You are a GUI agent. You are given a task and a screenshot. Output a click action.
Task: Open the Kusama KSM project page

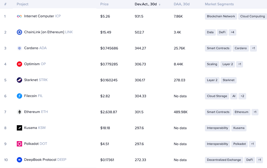(x=35, y=128)
